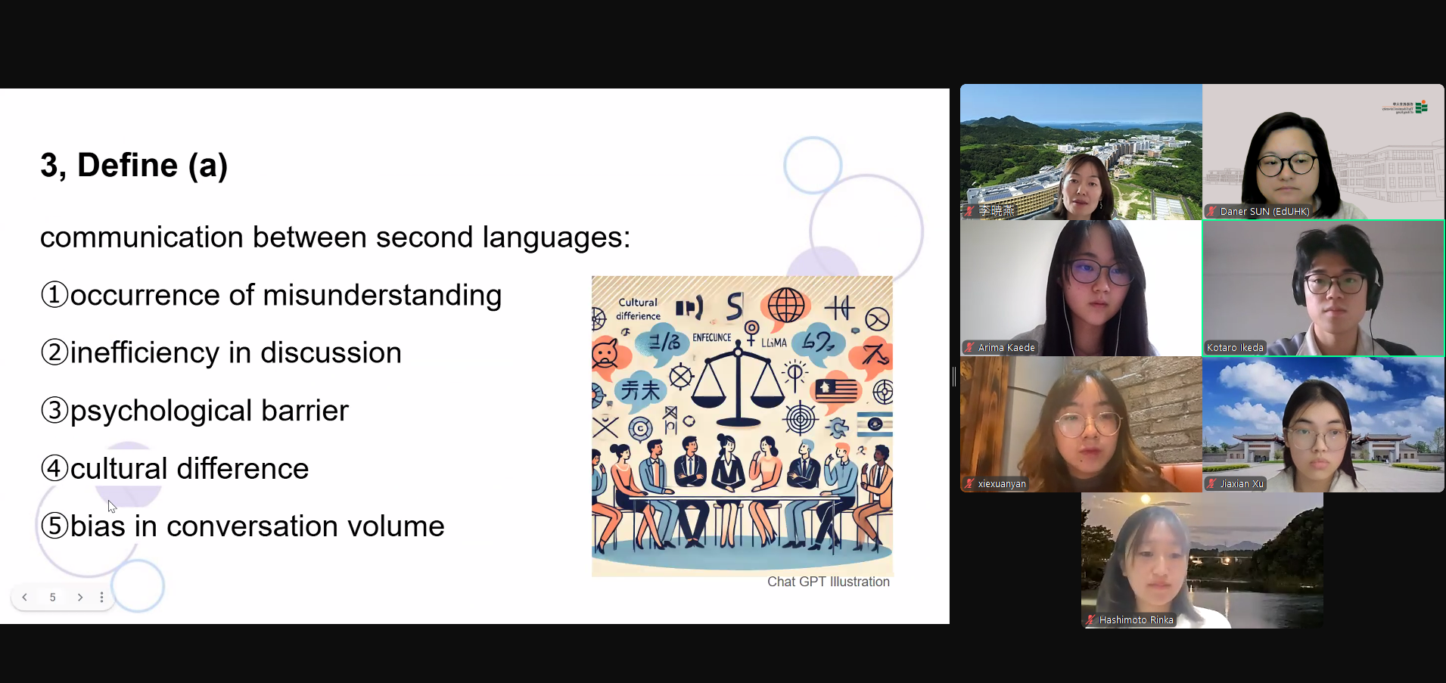This screenshot has height=683, width=1446.
Task: Click the Kotaro Ikeda name label
Action: [x=1235, y=348]
